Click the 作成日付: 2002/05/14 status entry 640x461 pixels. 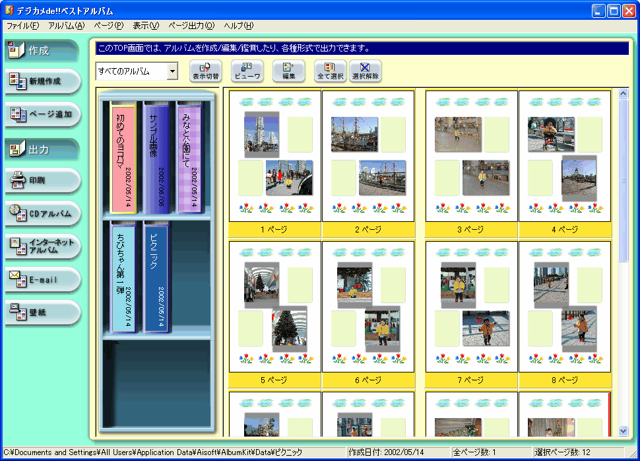click(398, 452)
